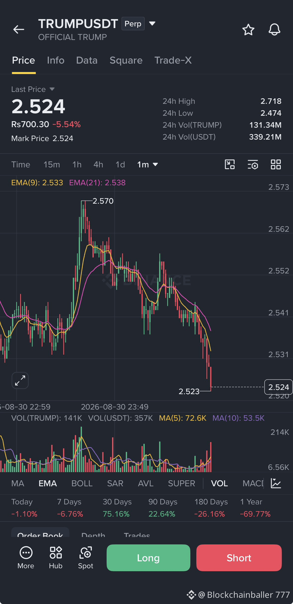Go back using the left arrow
The height and width of the screenshot is (604, 293).
19,30
